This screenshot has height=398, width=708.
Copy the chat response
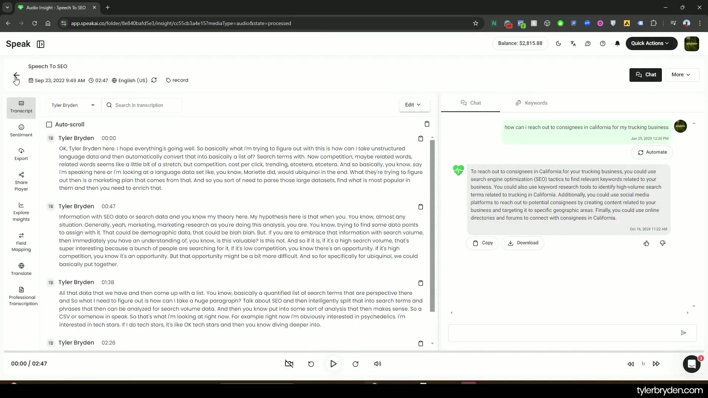(x=483, y=243)
